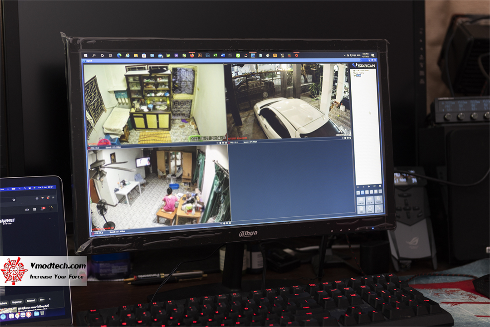Open File Explorer from the taskbar
Image resolution: width=490 pixels, height=327 pixels.
136,55
